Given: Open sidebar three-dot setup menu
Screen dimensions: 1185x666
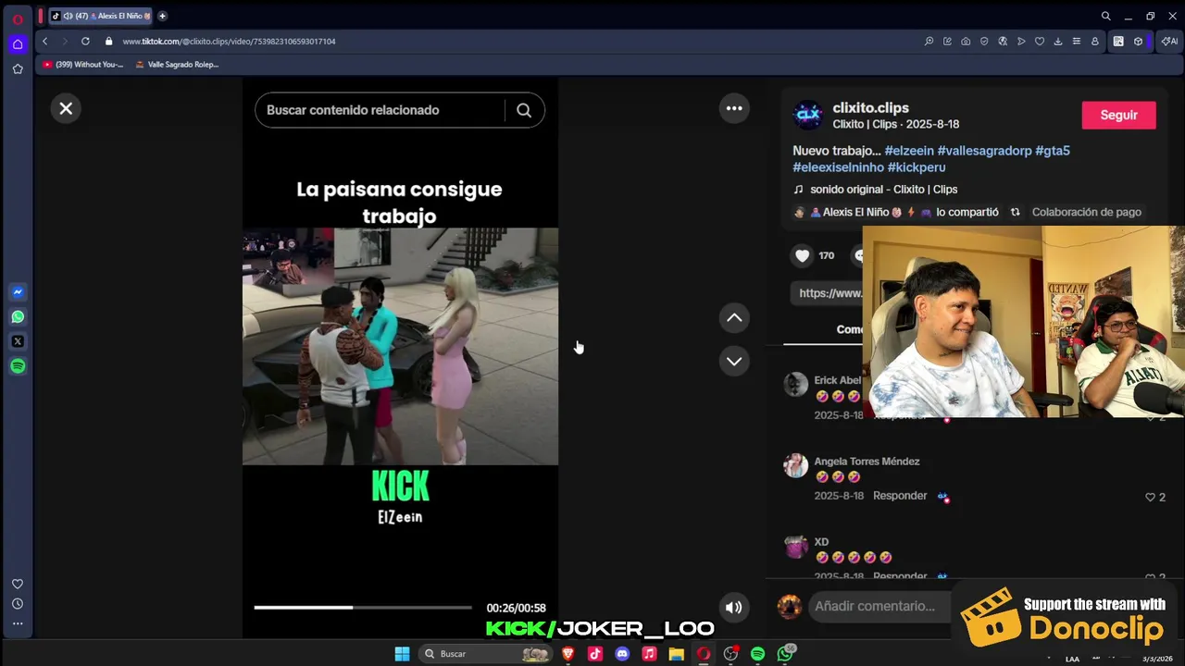Looking at the screenshot, I should [x=18, y=623].
